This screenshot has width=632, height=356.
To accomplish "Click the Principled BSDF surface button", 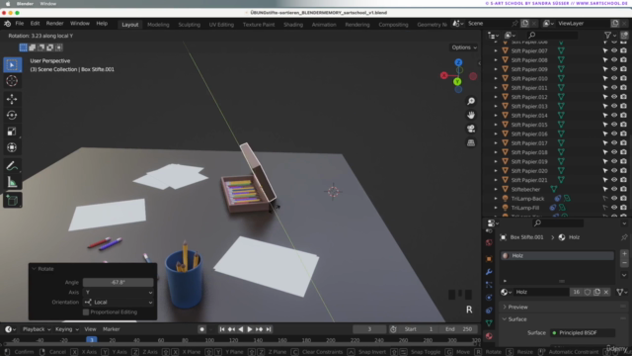I will [x=582, y=333].
